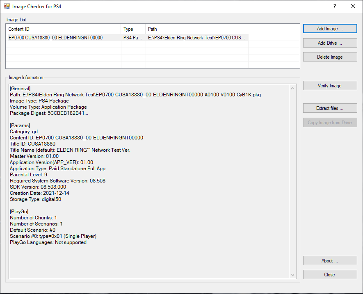Image resolution: width=363 pixels, height=294 pixels.
Task: Click the help question mark button
Action: (335, 6)
